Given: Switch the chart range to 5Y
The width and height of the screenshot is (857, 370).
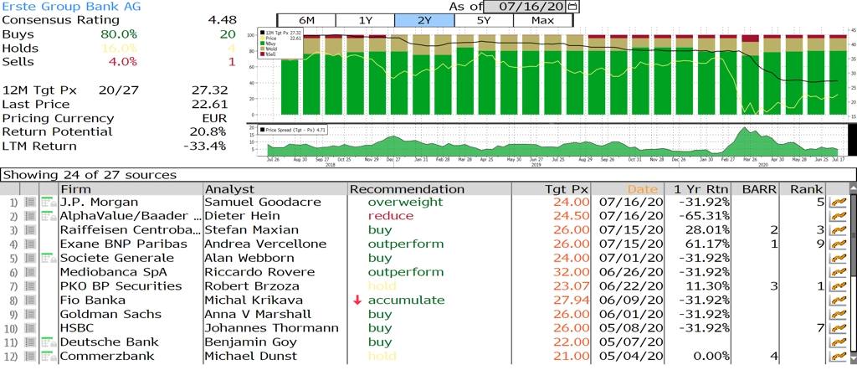Looking at the screenshot, I should (x=484, y=20).
